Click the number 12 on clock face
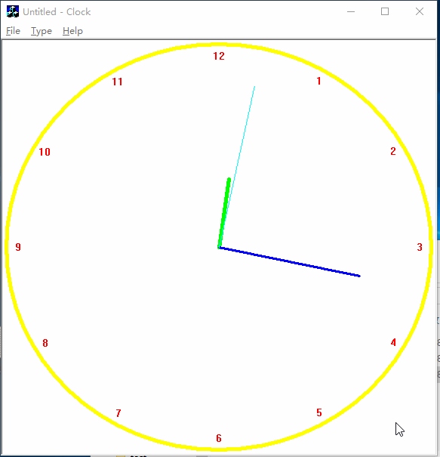Screen dimensions: 440x457 [219, 56]
